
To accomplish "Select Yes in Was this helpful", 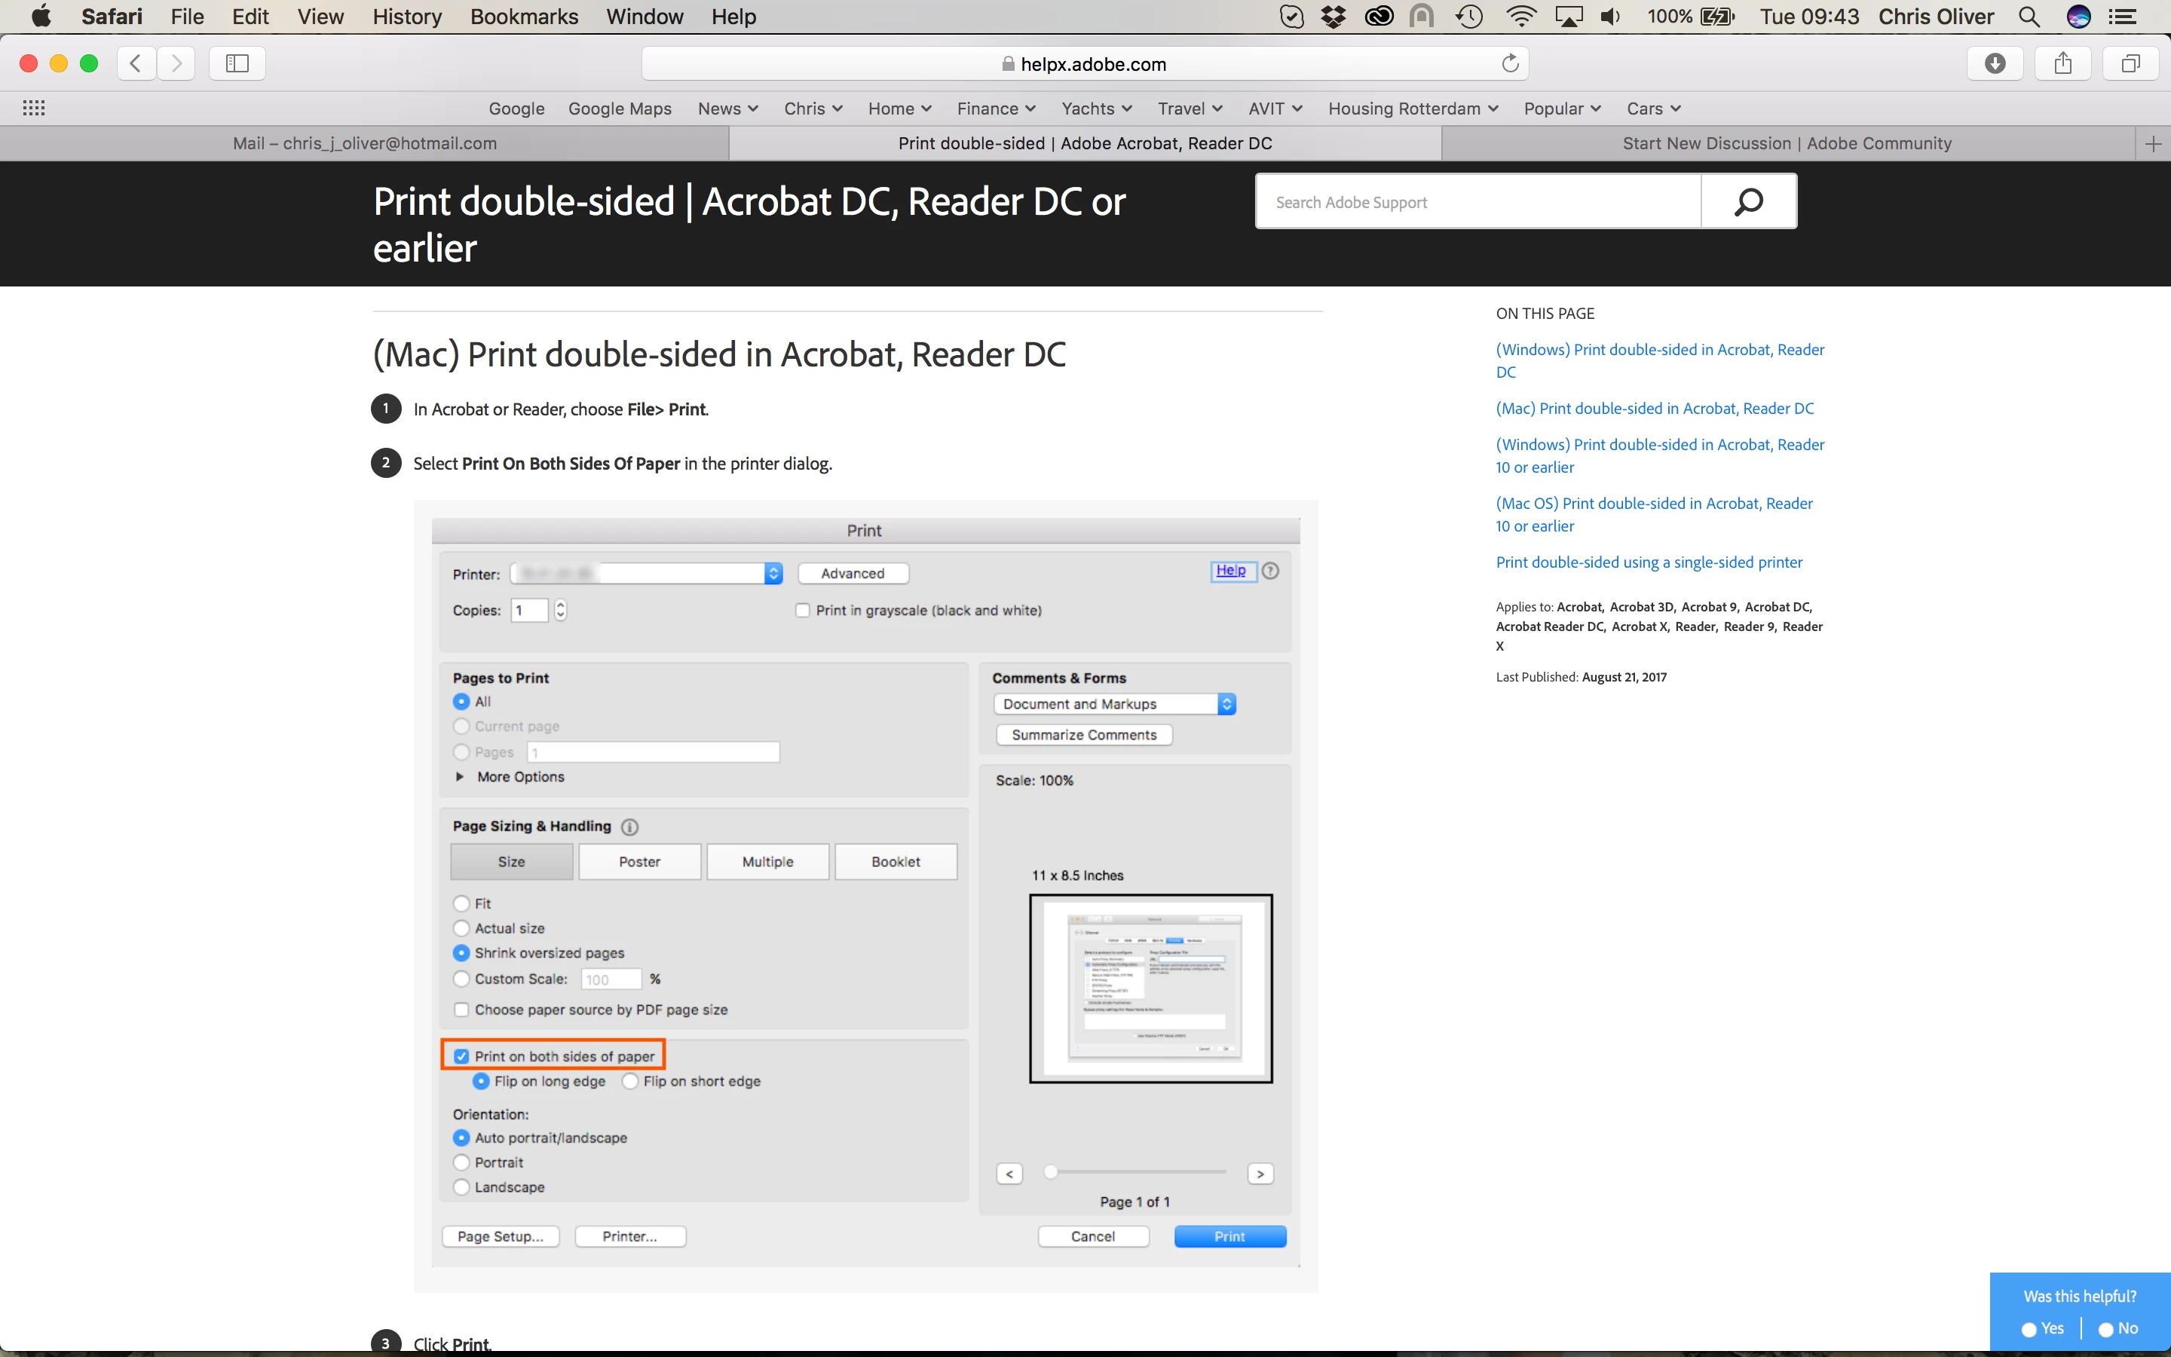I will (x=2029, y=1329).
